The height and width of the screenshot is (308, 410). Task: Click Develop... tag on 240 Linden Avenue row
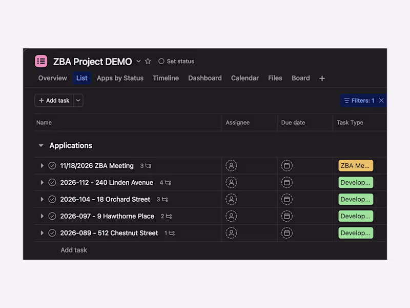tap(356, 182)
